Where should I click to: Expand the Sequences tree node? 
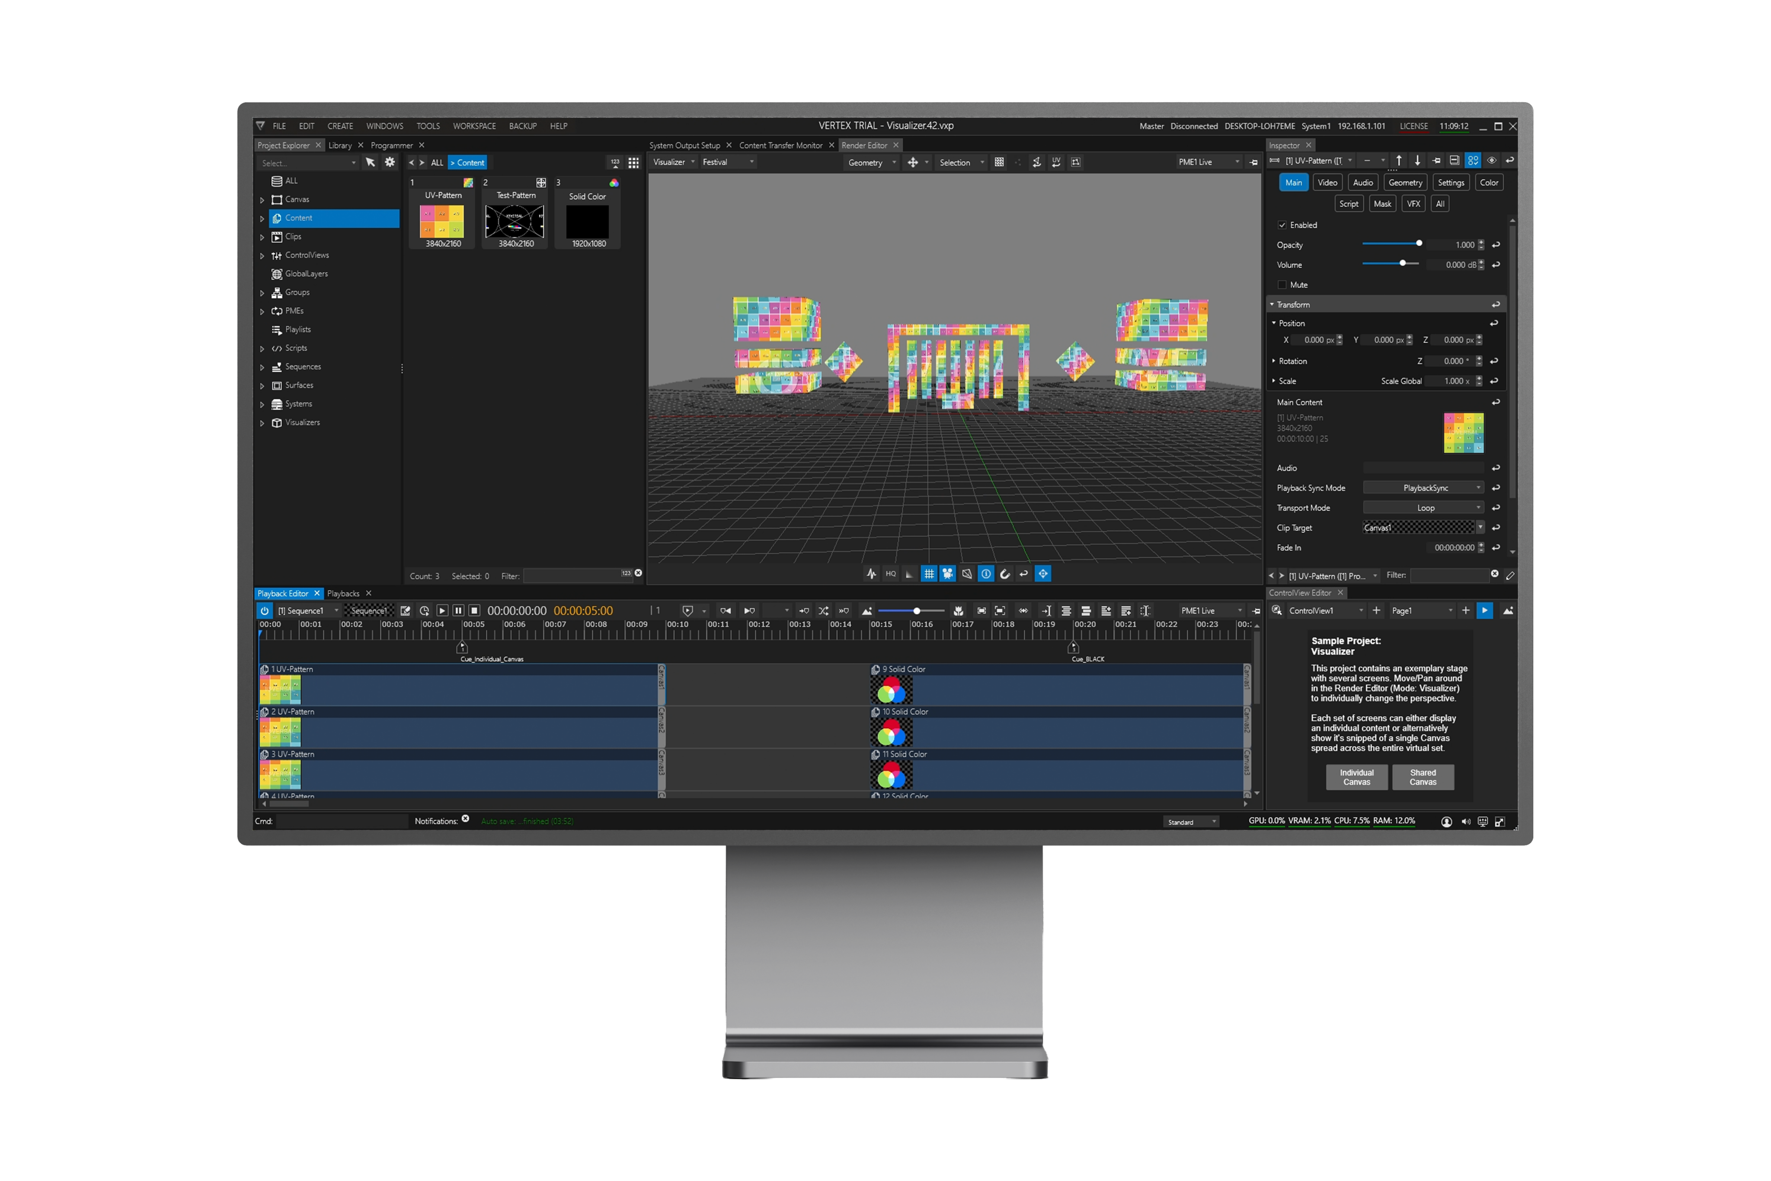262,368
